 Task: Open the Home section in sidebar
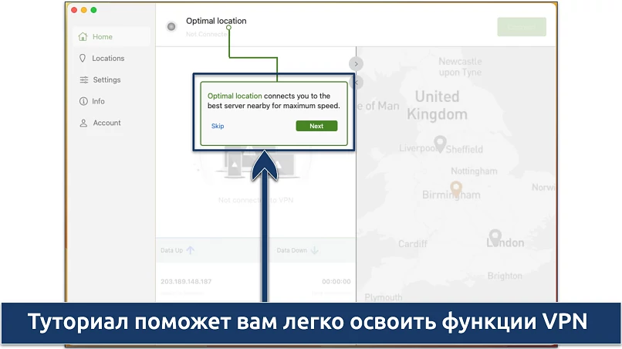point(111,36)
